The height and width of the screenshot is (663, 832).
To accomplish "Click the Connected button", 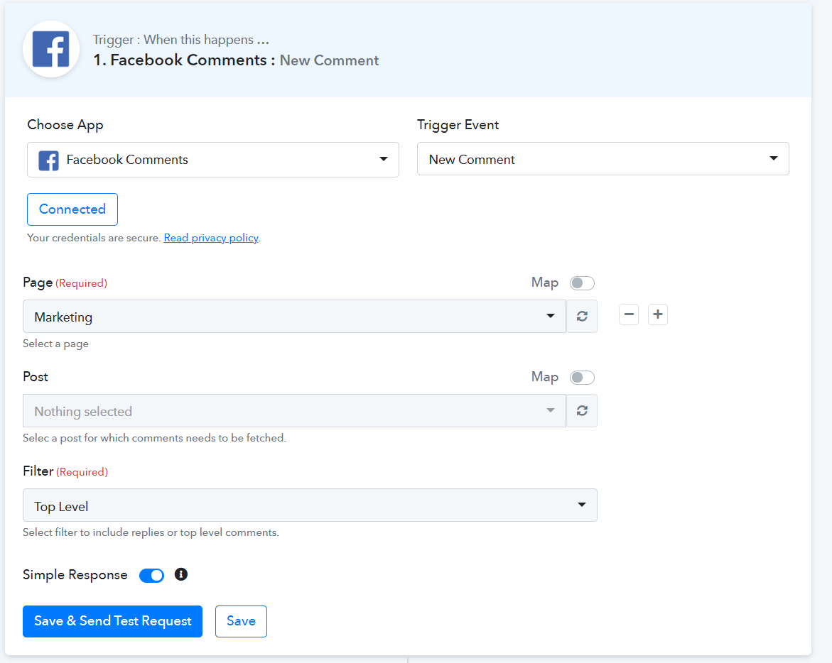I will click(72, 209).
